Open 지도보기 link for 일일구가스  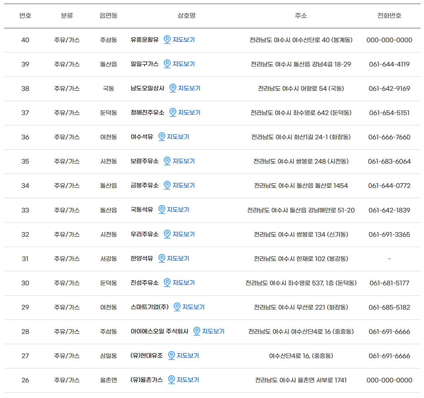point(184,64)
